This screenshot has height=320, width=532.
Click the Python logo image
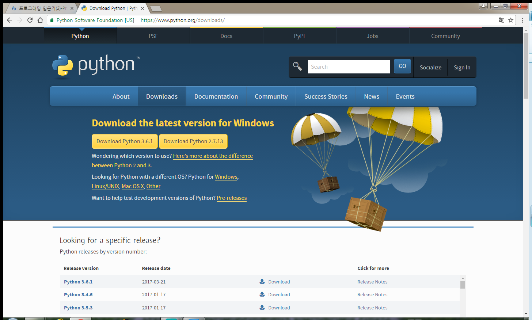click(96, 66)
